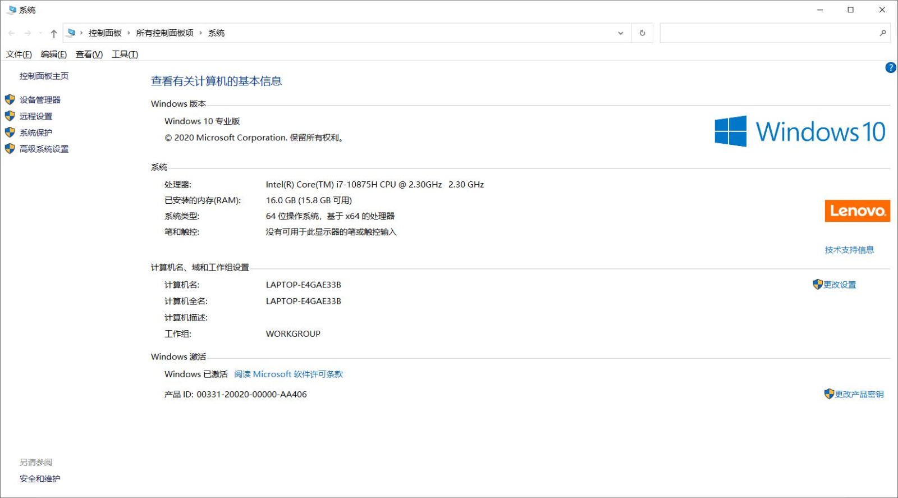Click WORKGROUP value text

pos(293,333)
